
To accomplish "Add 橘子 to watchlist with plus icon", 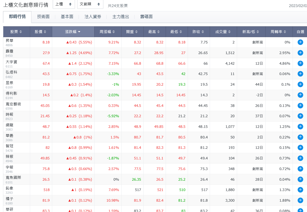I will coord(300,200).
